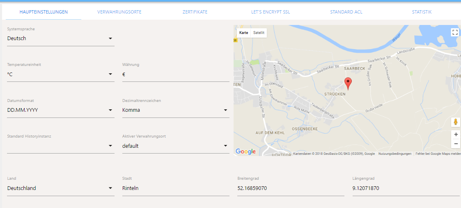Zoom in on the map
This screenshot has height=208, width=461.
click(456, 135)
